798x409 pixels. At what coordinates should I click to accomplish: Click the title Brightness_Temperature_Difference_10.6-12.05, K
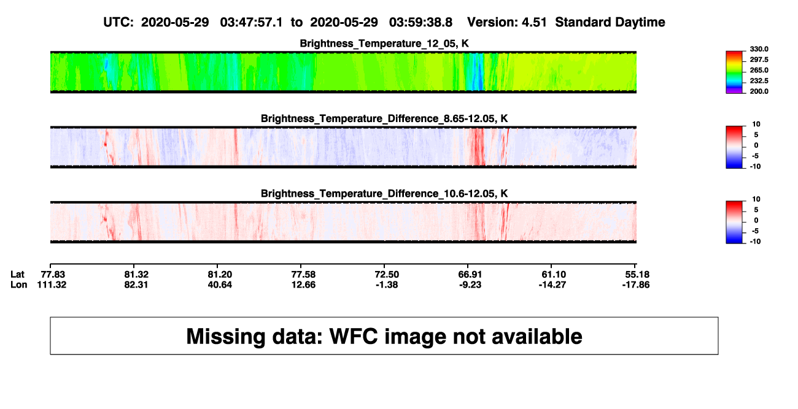pyautogui.click(x=384, y=193)
